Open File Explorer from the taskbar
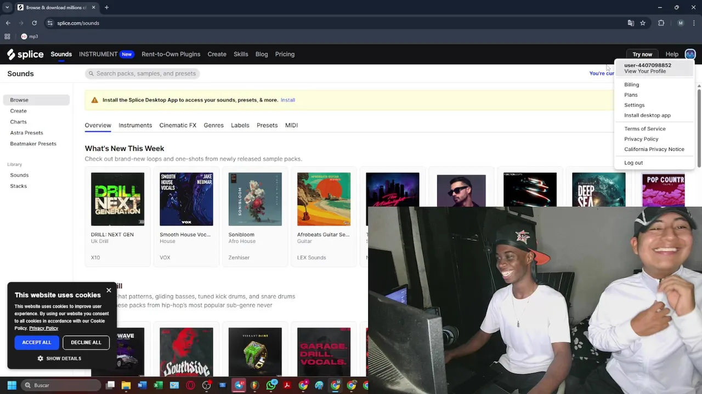The width and height of the screenshot is (702, 394). (126, 385)
